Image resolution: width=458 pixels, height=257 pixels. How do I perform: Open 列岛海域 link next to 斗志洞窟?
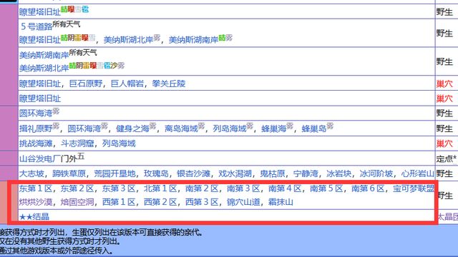click(x=119, y=143)
